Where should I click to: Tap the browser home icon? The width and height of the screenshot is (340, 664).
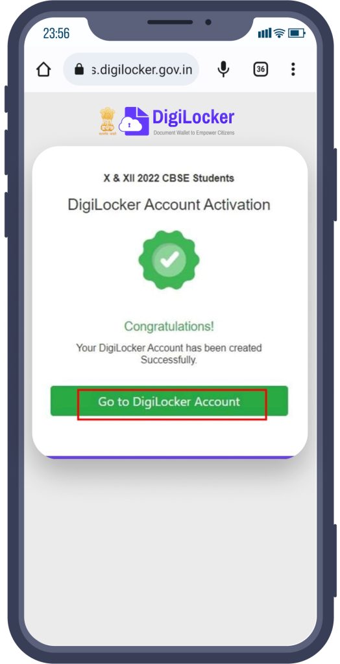(43, 69)
